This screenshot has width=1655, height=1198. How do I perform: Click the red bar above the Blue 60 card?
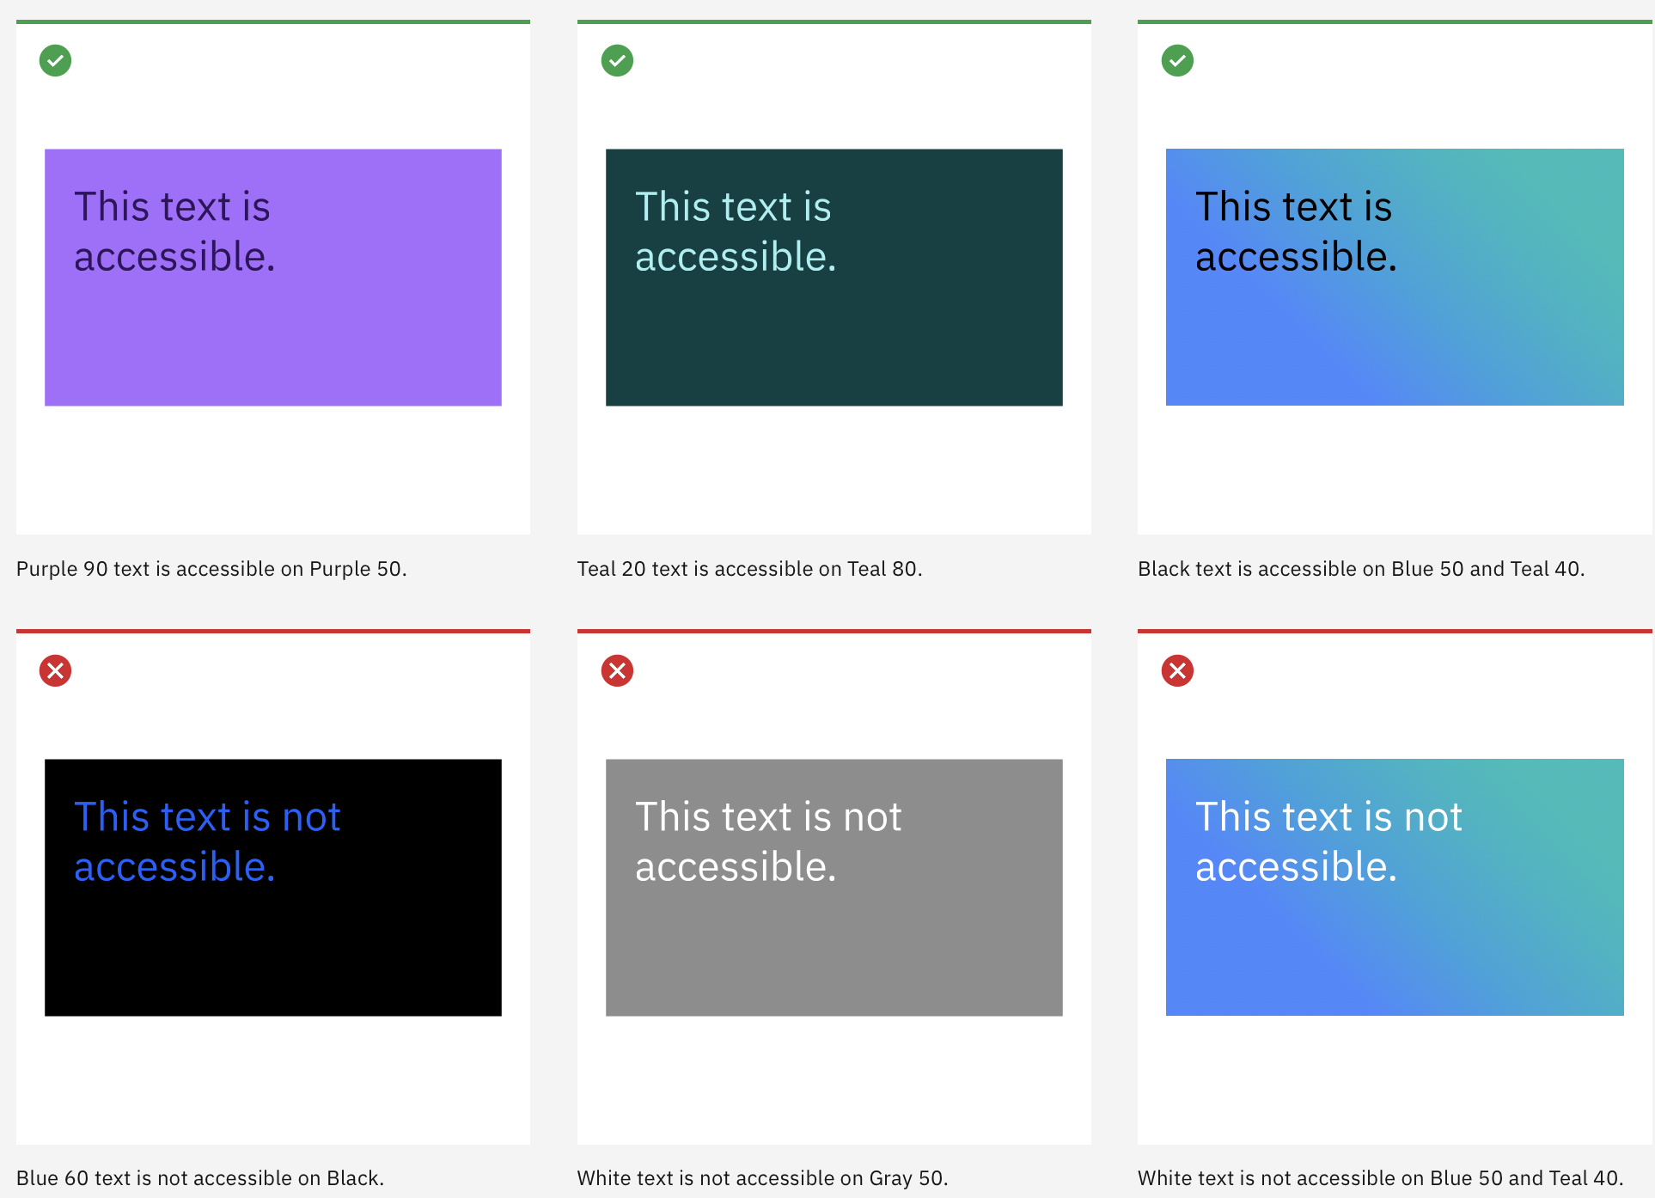272,631
